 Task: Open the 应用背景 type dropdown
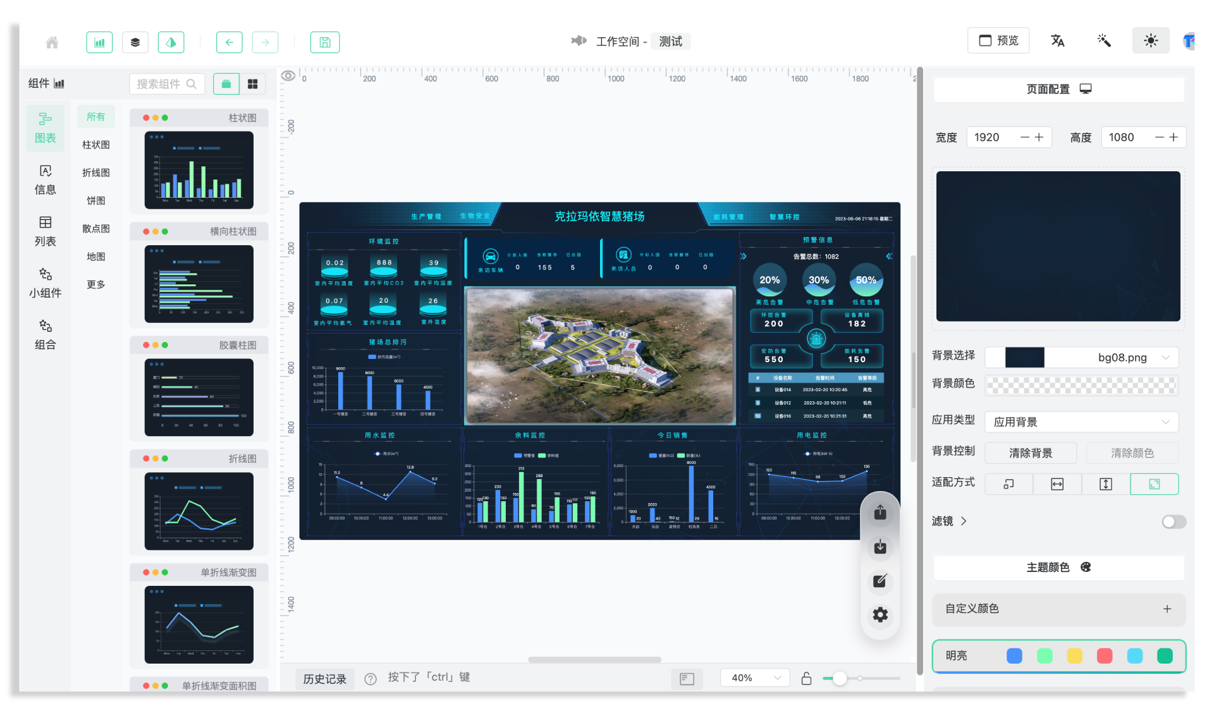point(1082,422)
